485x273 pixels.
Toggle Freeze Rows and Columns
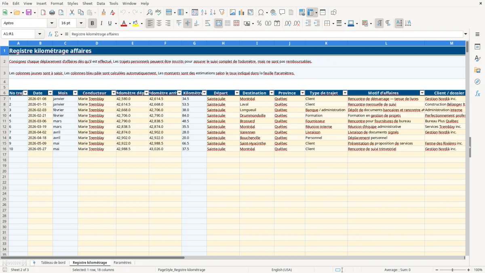(310, 13)
